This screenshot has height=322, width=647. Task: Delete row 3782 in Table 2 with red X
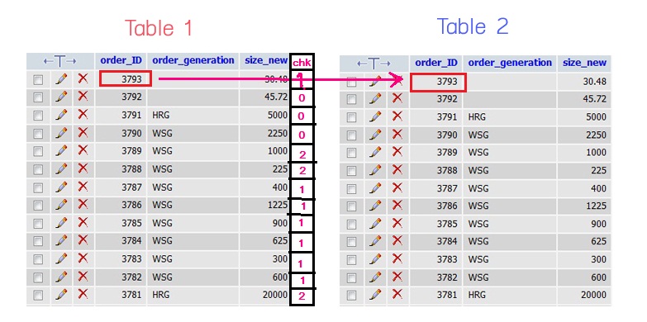point(397,277)
